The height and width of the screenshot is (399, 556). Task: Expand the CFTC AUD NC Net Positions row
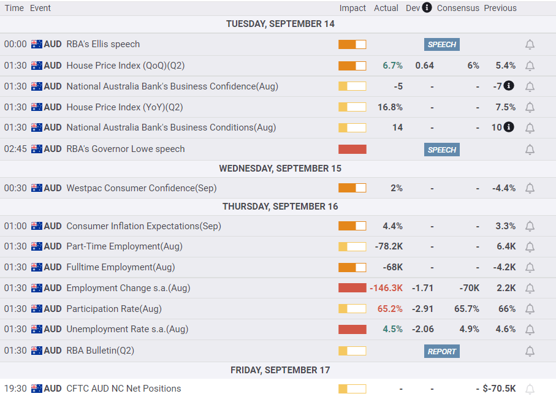click(123, 389)
